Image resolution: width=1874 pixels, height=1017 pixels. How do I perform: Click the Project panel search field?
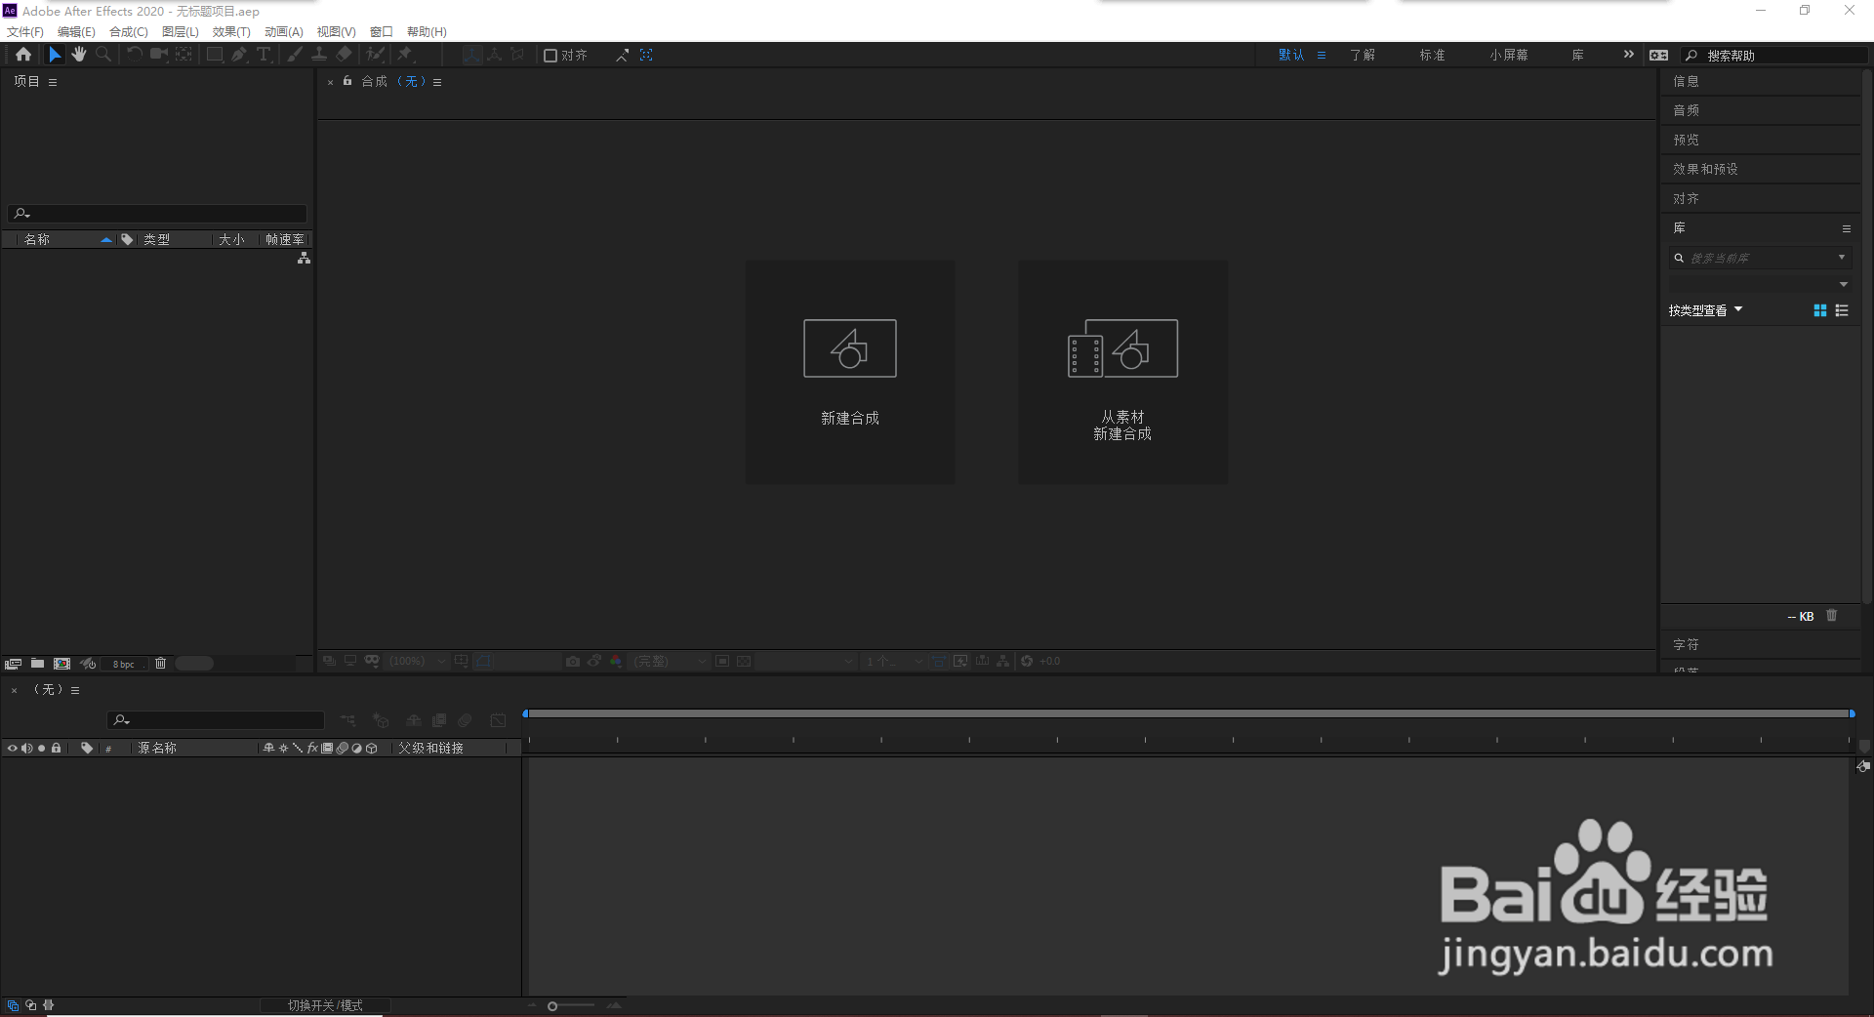tap(156, 213)
